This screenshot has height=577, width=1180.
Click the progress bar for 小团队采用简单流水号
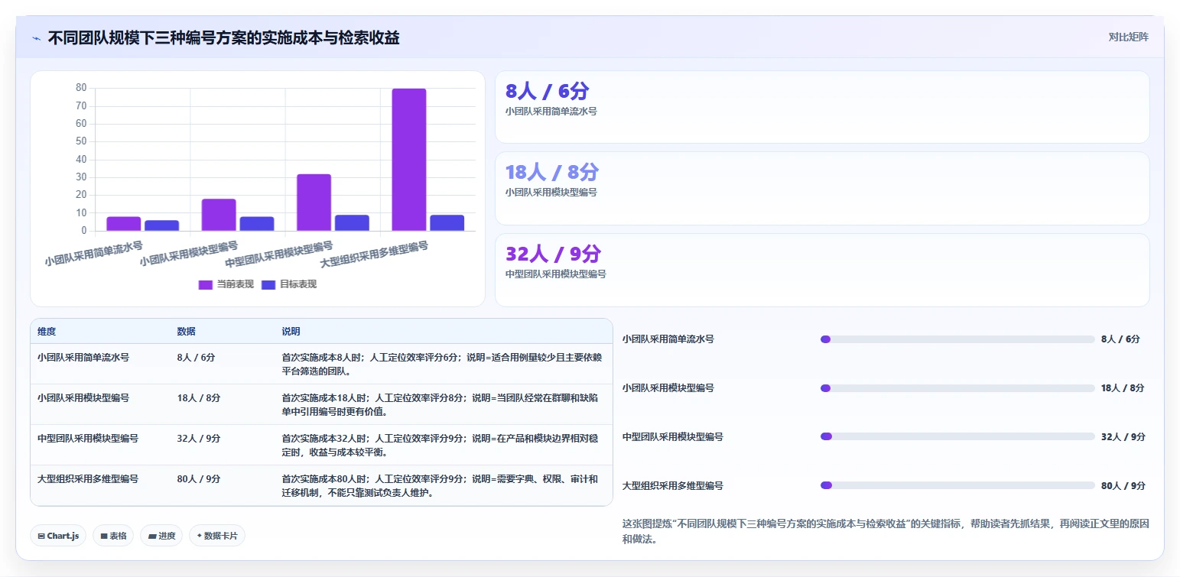tap(957, 339)
